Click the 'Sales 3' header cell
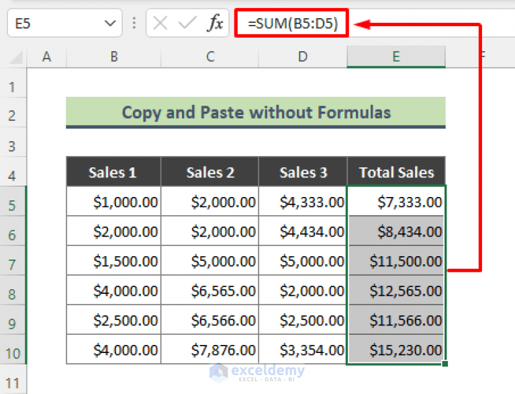This screenshot has width=515, height=394. [x=303, y=172]
